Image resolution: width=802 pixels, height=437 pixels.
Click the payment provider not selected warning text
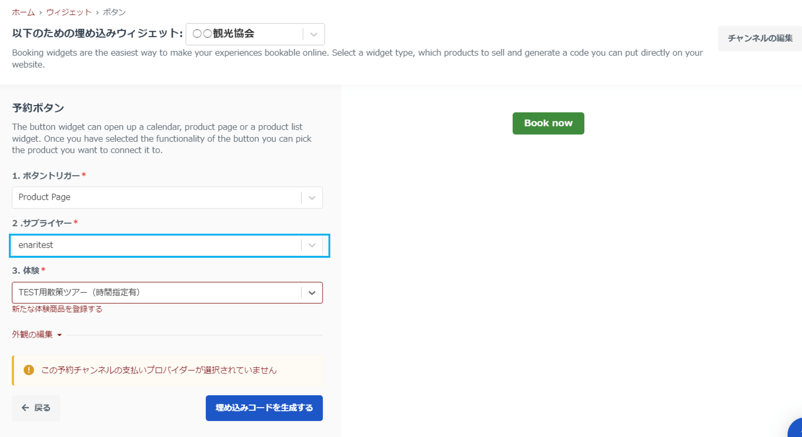point(159,370)
